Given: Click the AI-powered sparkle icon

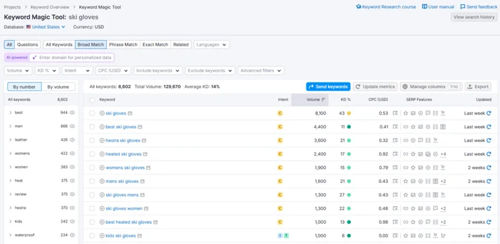Looking at the screenshot, I should coord(34,58).
